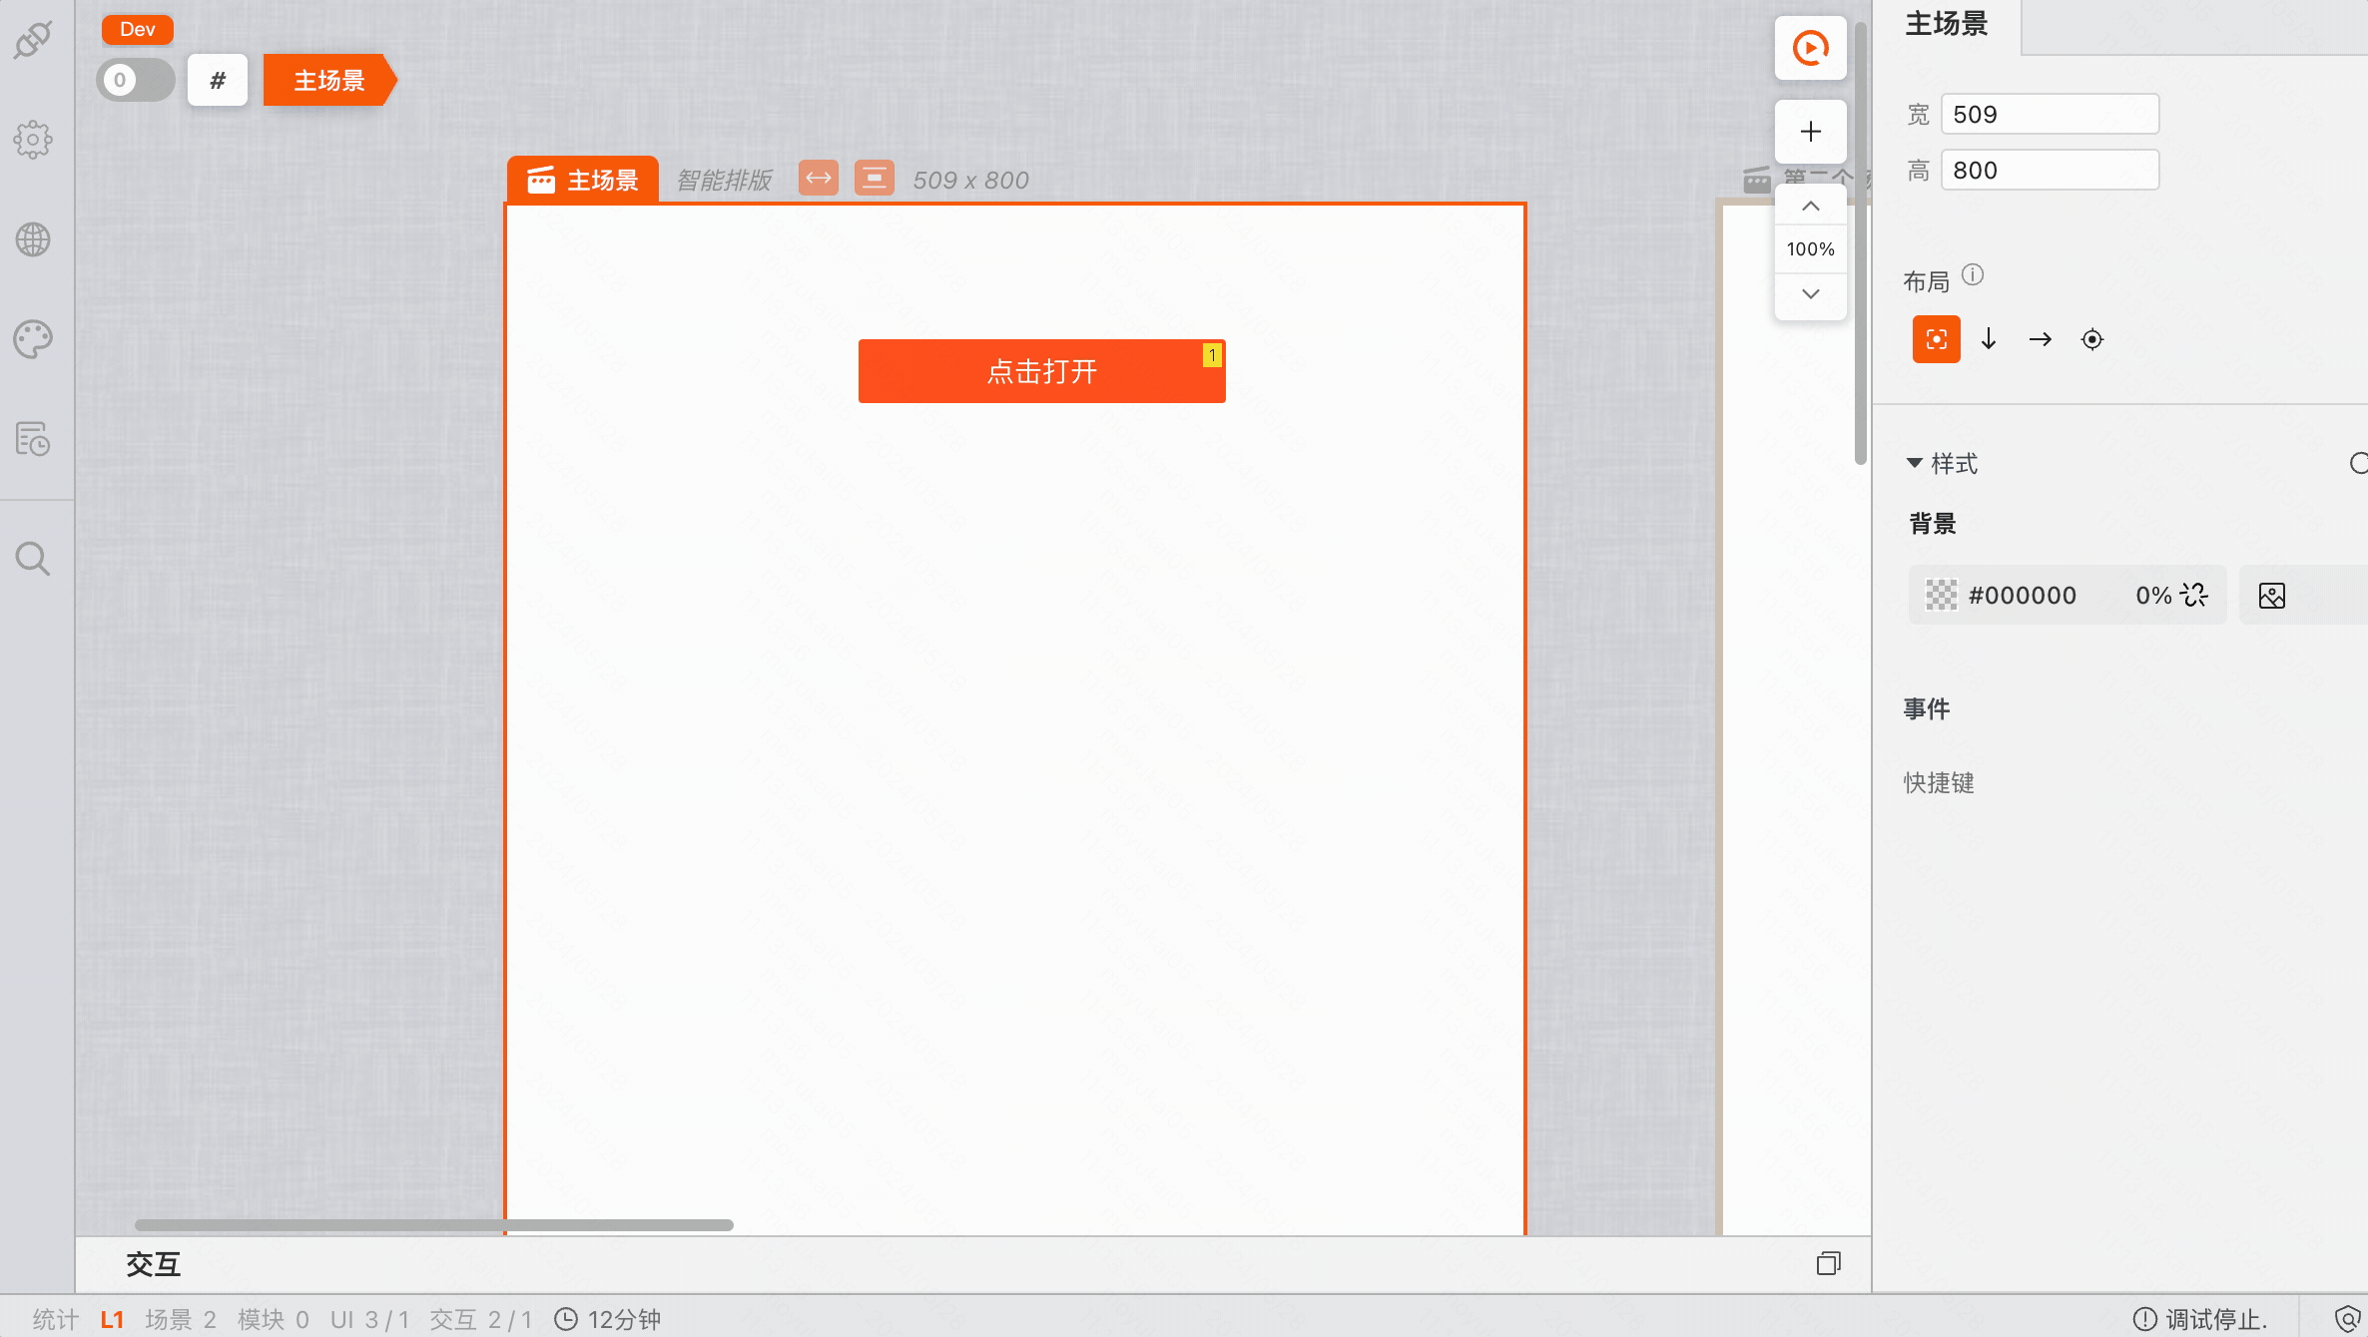This screenshot has width=2368, height=1337.
Task: Select the globe icon in the left sidebar
Action: click(x=33, y=239)
